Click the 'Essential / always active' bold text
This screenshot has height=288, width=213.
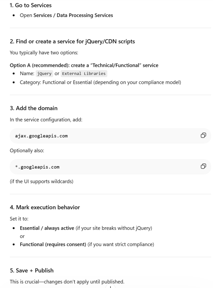pos(47,228)
